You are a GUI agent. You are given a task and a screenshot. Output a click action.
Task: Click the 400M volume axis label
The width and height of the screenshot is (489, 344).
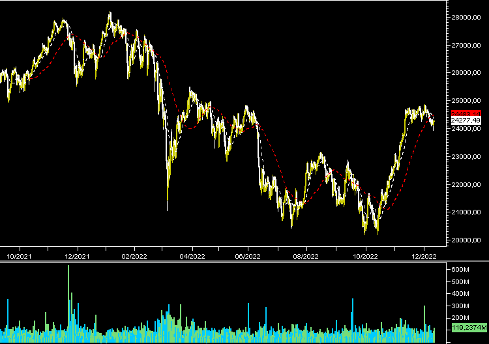[460, 294]
